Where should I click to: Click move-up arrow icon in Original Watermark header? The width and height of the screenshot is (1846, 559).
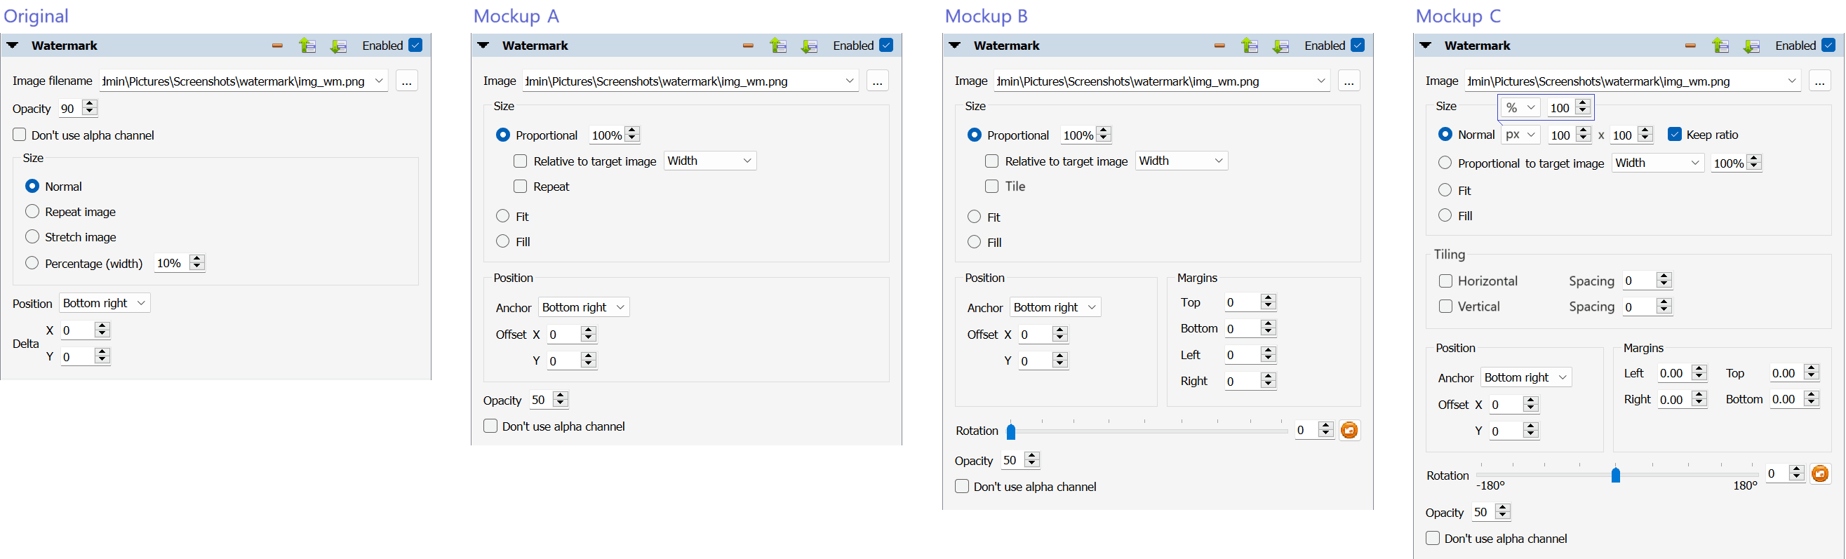307,46
